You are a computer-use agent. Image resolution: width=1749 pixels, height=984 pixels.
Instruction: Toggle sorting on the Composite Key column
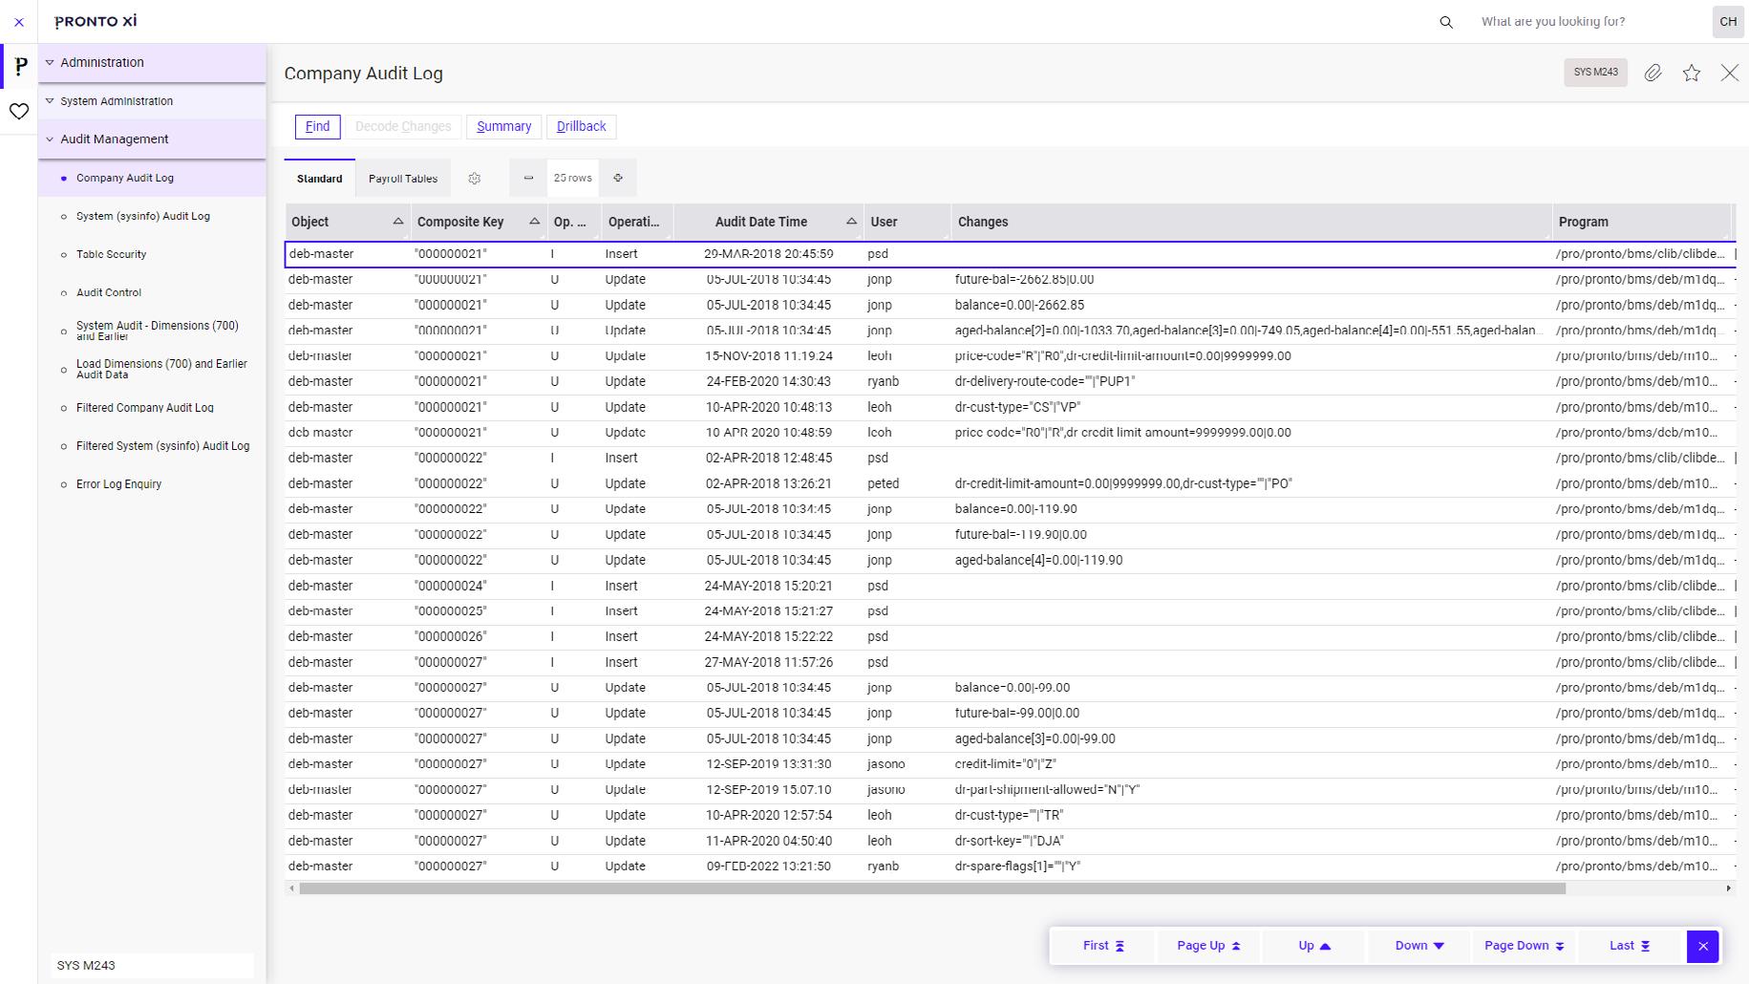pyautogui.click(x=534, y=221)
